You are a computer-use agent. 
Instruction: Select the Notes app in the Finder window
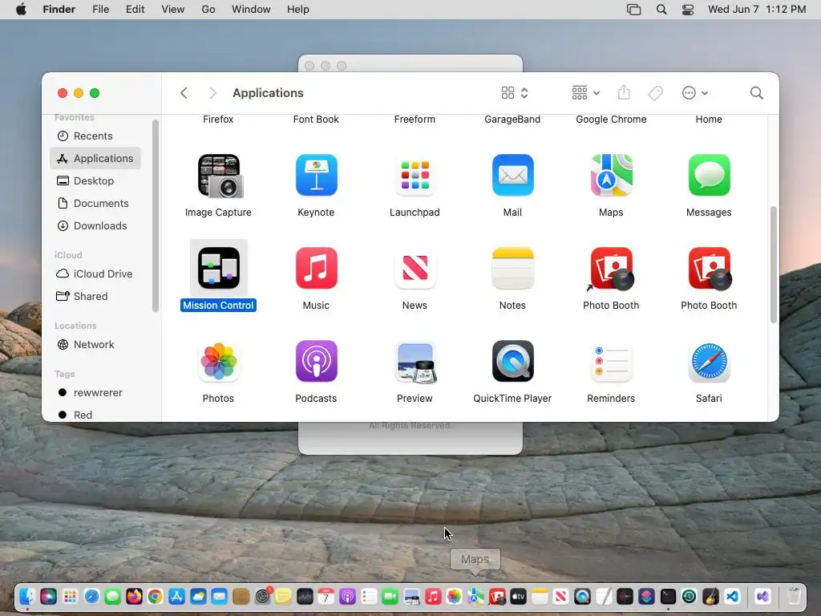click(512, 268)
